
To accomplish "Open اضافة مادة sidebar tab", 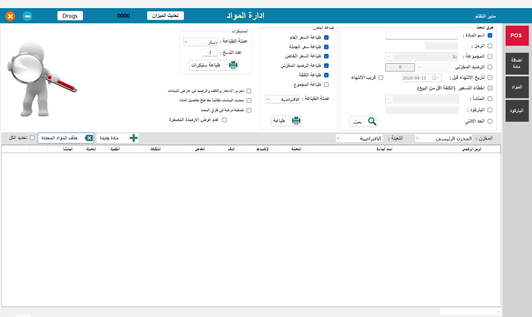I will click(x=517, y=63).
